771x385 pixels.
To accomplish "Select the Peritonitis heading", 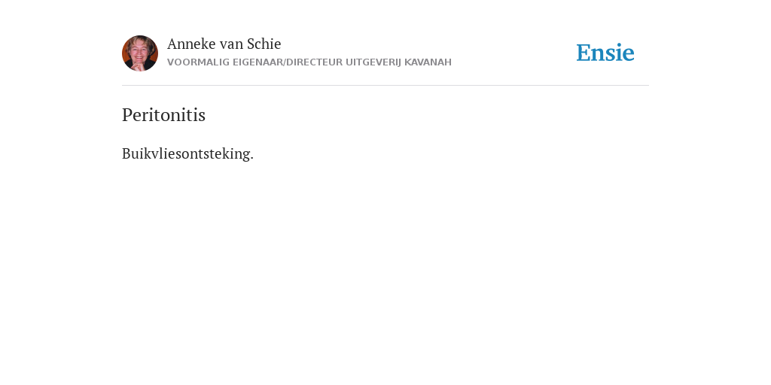I will pyautogui.click(x=163, y=115).
